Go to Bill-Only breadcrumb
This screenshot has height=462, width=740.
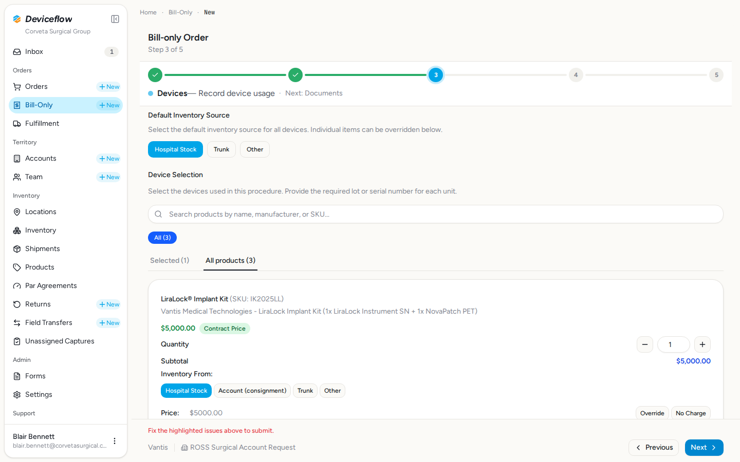pyautogui.click(x=180, y=12)
